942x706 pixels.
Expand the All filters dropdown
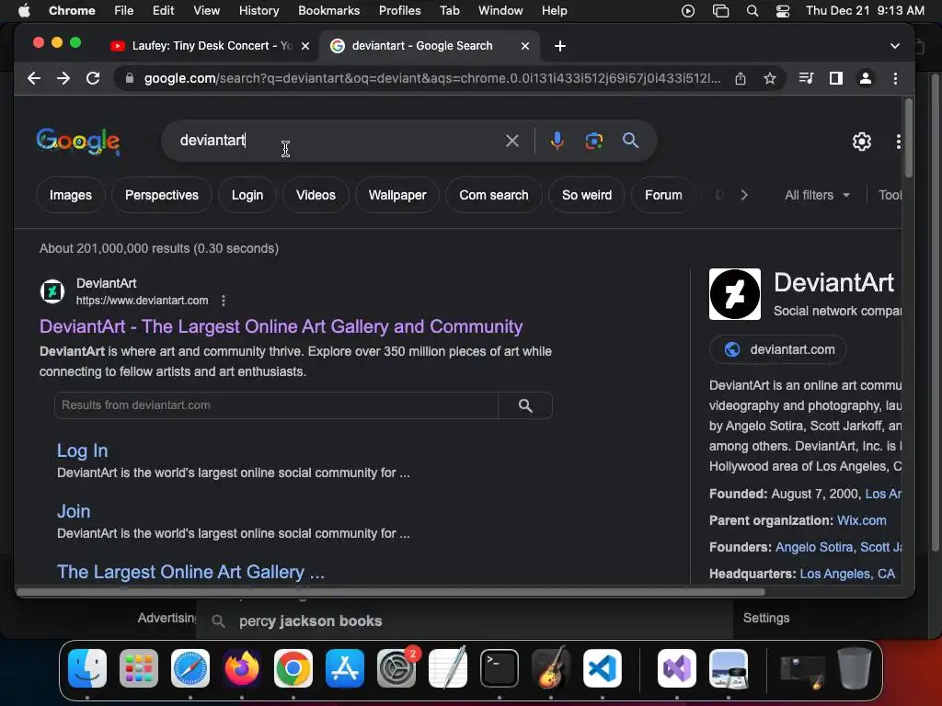tap(817, 195)
